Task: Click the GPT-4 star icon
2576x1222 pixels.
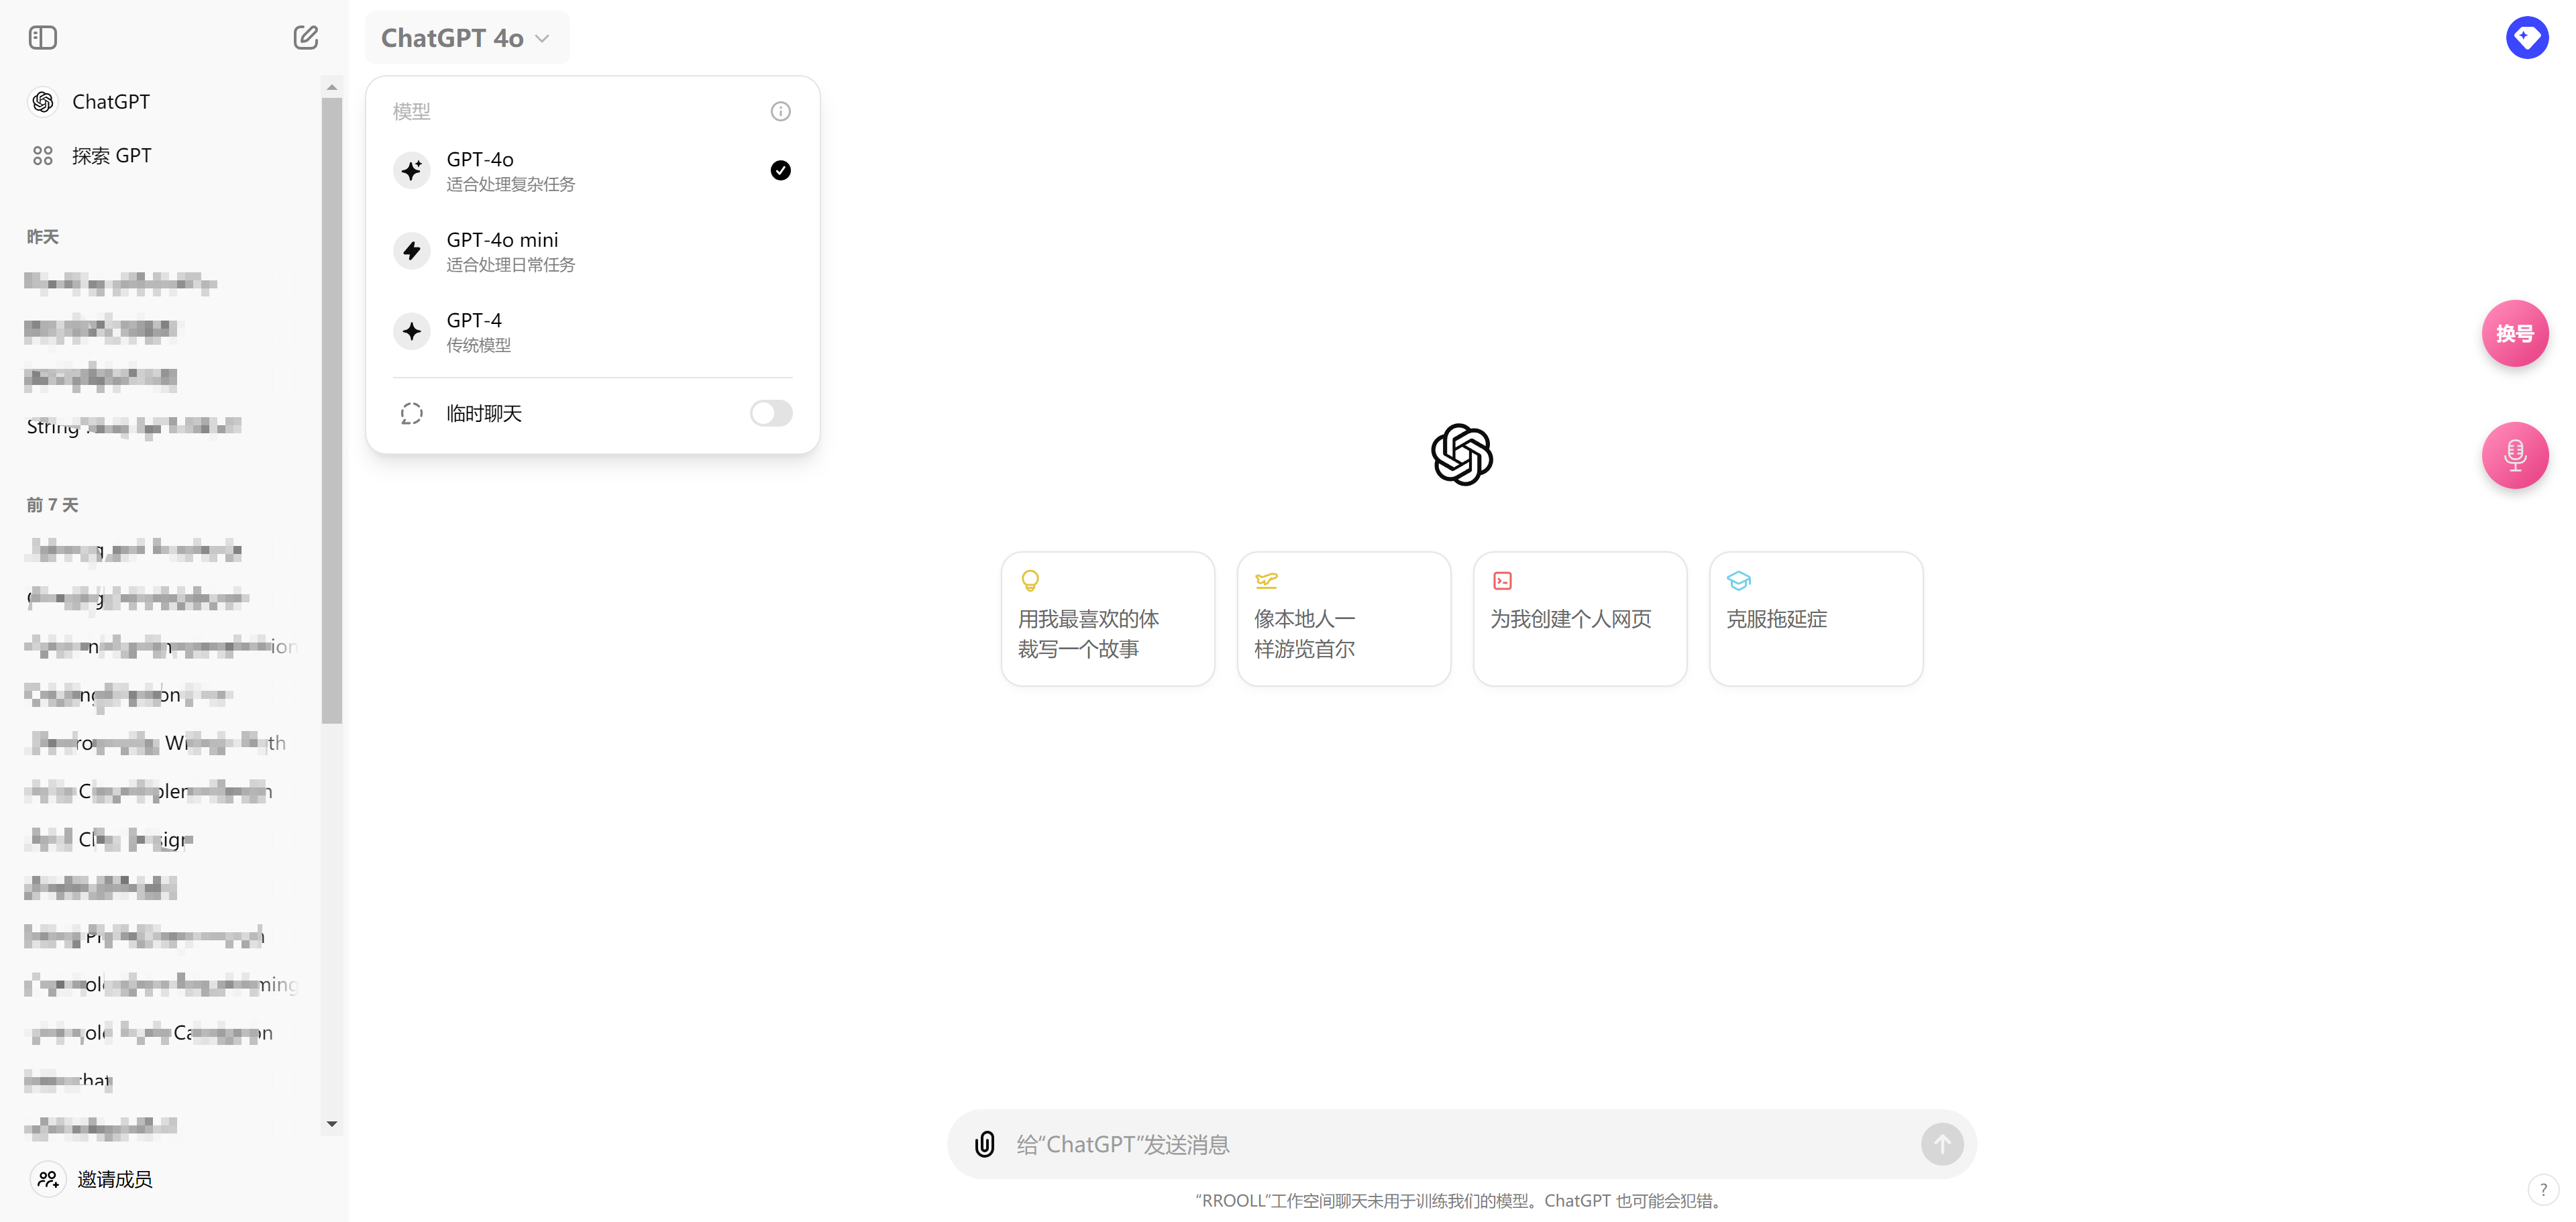Action: [412, 332]
